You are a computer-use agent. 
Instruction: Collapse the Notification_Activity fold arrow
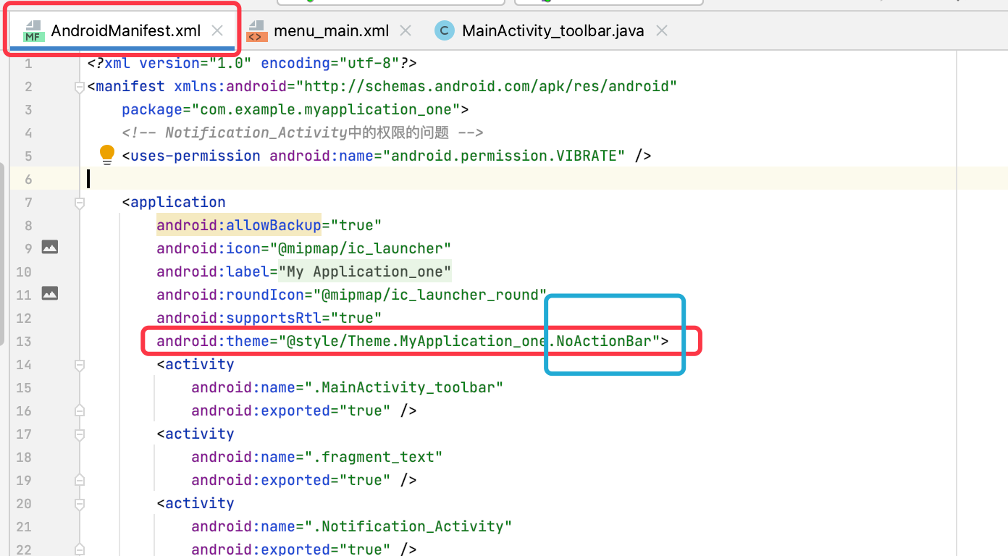point(80,502)
